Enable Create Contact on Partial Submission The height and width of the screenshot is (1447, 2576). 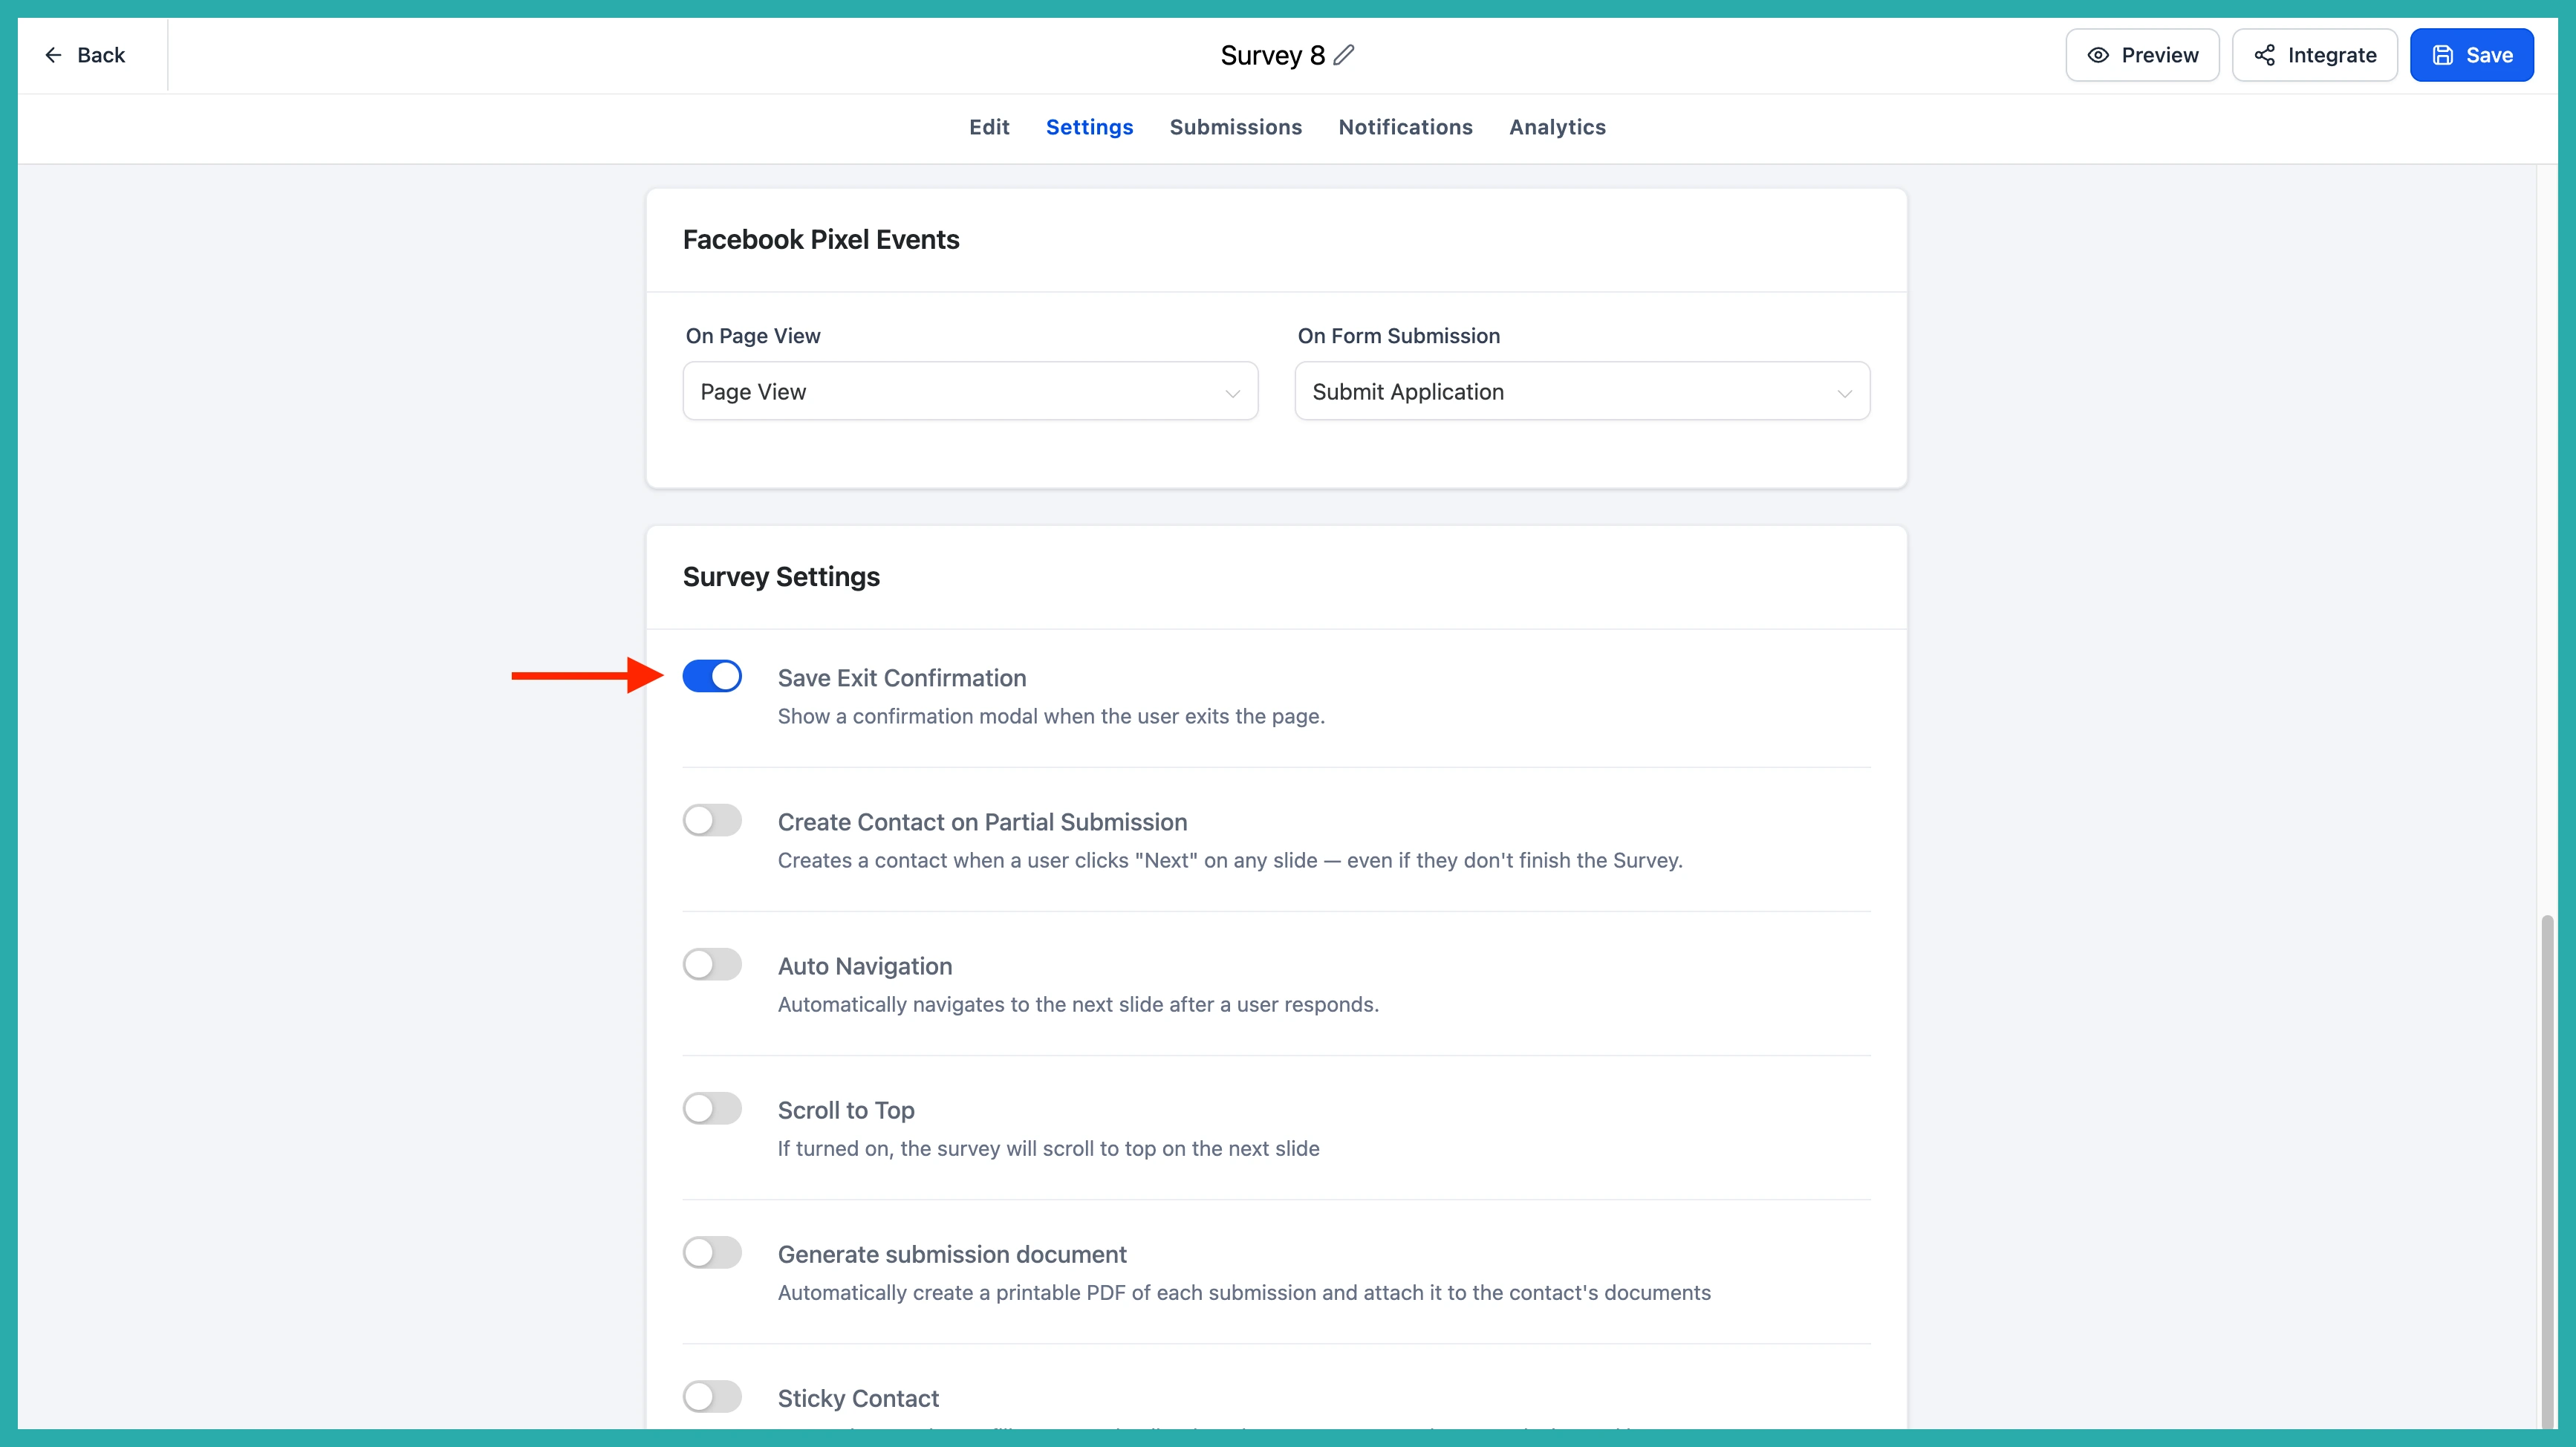712,820
